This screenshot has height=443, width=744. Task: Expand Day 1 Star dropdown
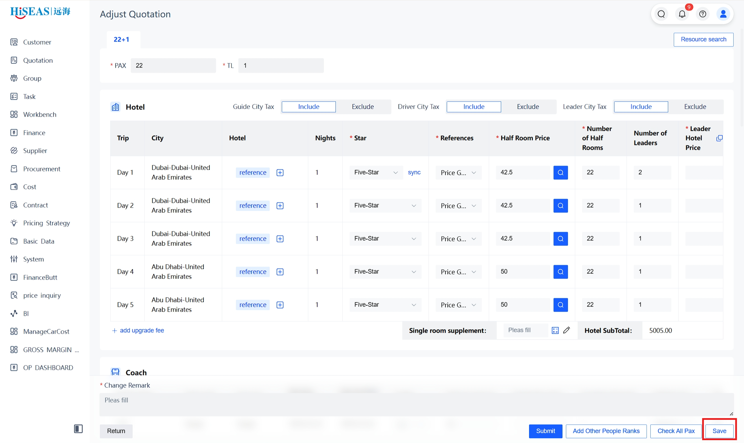[x=376, y=173]
